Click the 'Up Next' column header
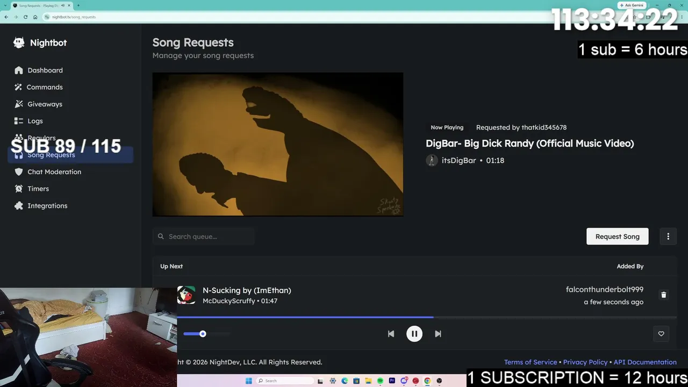This screenshot has height=387, width=688. point(171,267)
